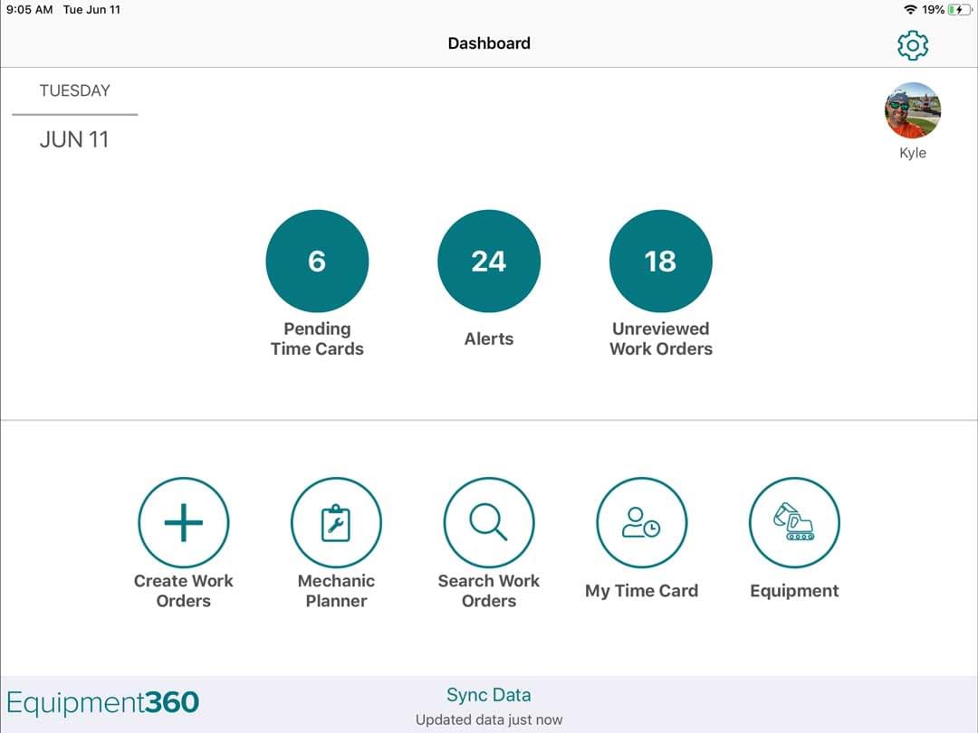978x733 pixels.
Task: Tap the Updated data just now text
Action: (x=489, y=719)
